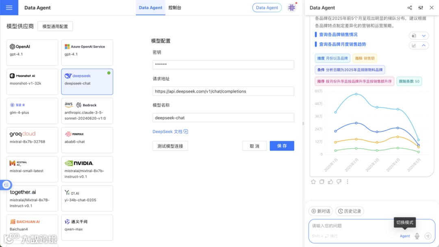Close the Data Agent side panel
The image size is (439, 247).
pos(431,8)
